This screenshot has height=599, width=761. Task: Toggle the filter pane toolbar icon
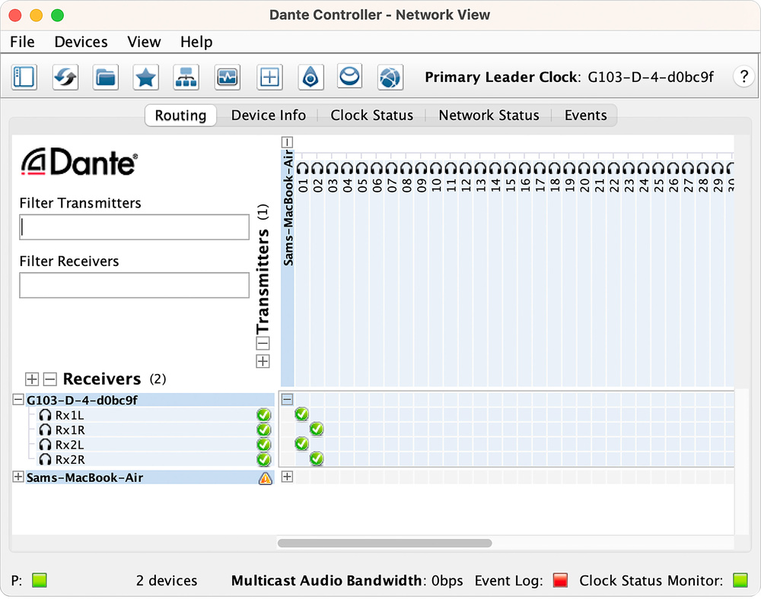[24, 77]
